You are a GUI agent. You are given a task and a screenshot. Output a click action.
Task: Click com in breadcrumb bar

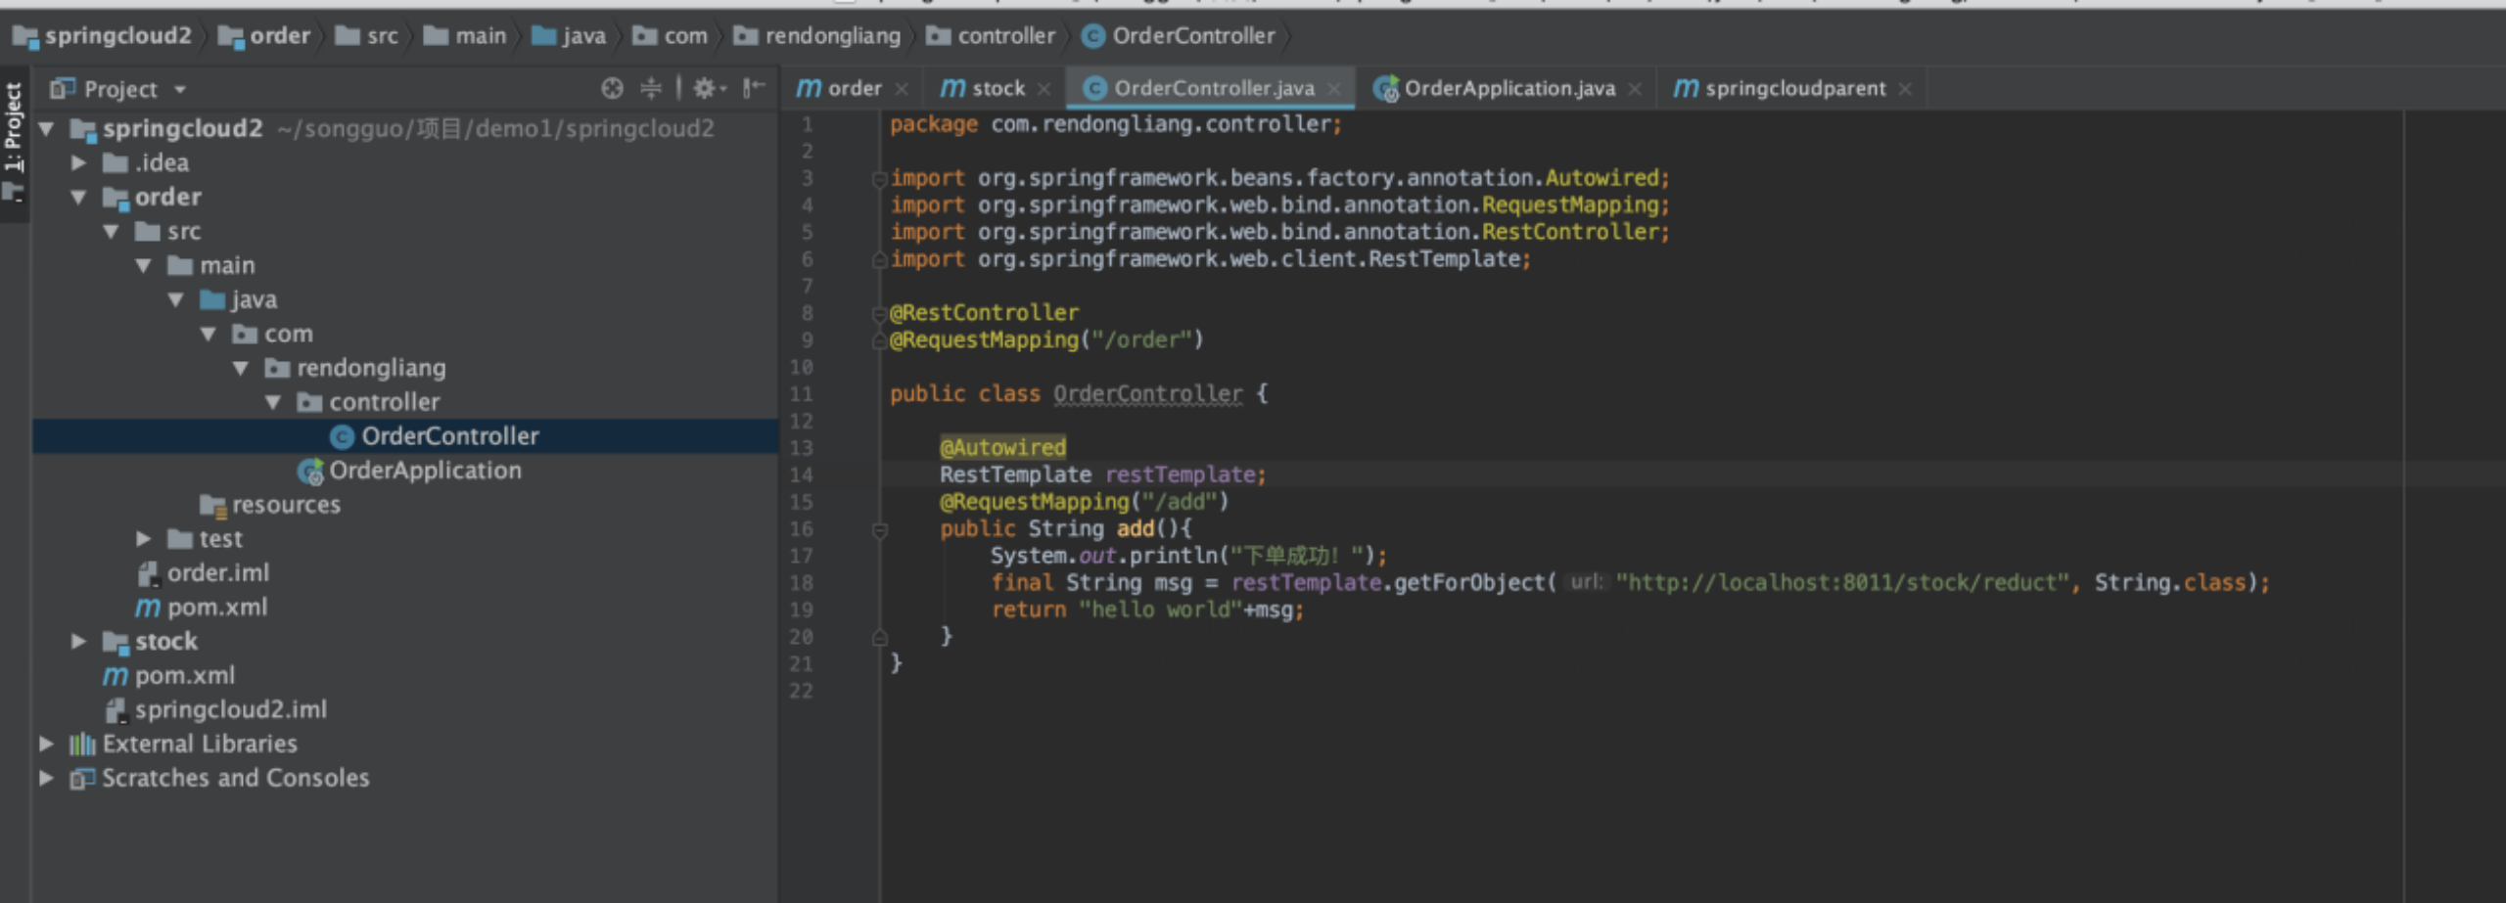click(671, 36)
